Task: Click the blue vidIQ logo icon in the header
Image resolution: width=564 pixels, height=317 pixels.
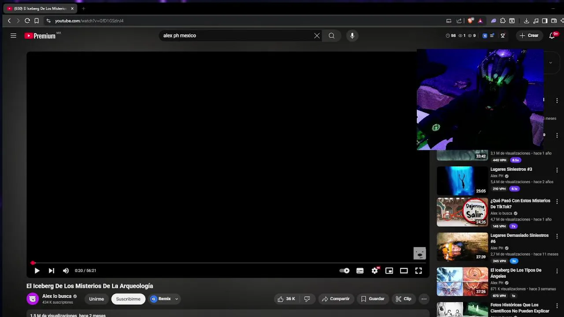Action: pos(485,36)
